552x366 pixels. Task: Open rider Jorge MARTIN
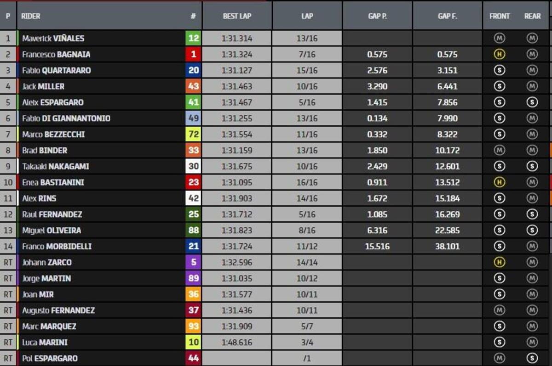point(46,278)
